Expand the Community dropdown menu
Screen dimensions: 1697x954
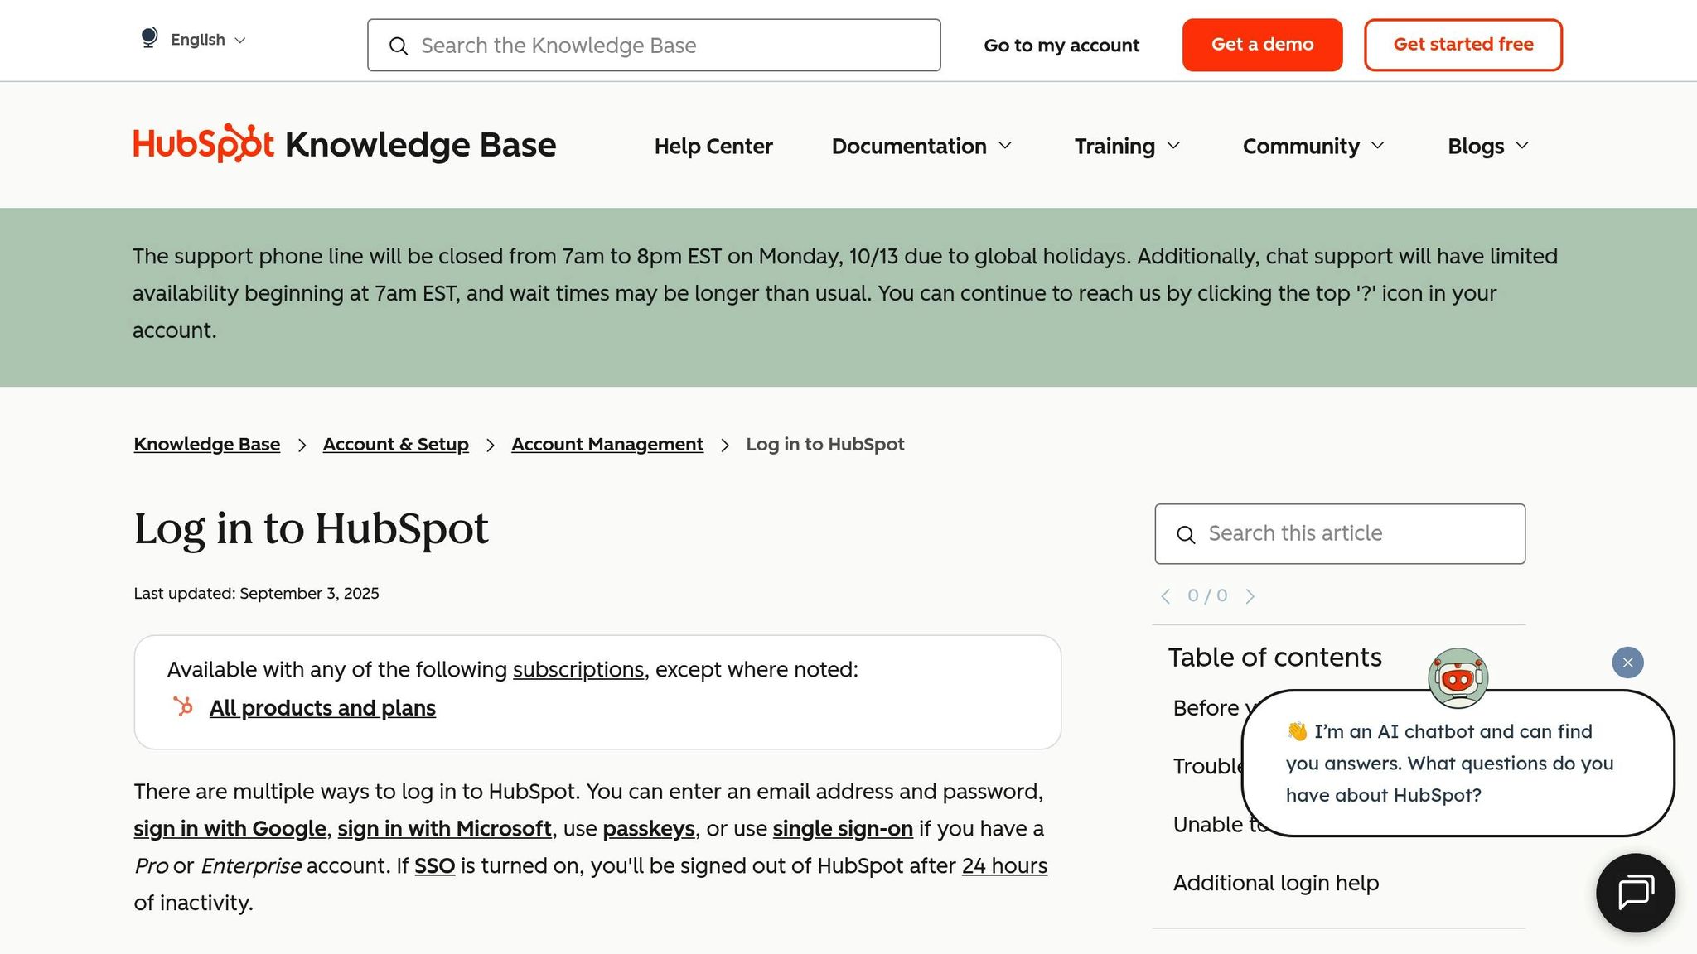(1313, 146)
